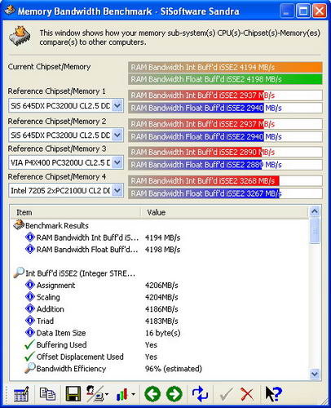The width and height of the screenshot is (331, 408).
Task: Click the info icon next to Triad
Action: coord(30,321)
